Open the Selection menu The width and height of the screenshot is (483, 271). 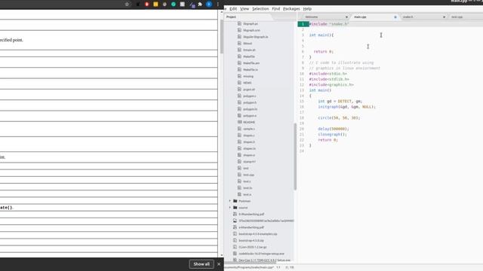(260, 9)
